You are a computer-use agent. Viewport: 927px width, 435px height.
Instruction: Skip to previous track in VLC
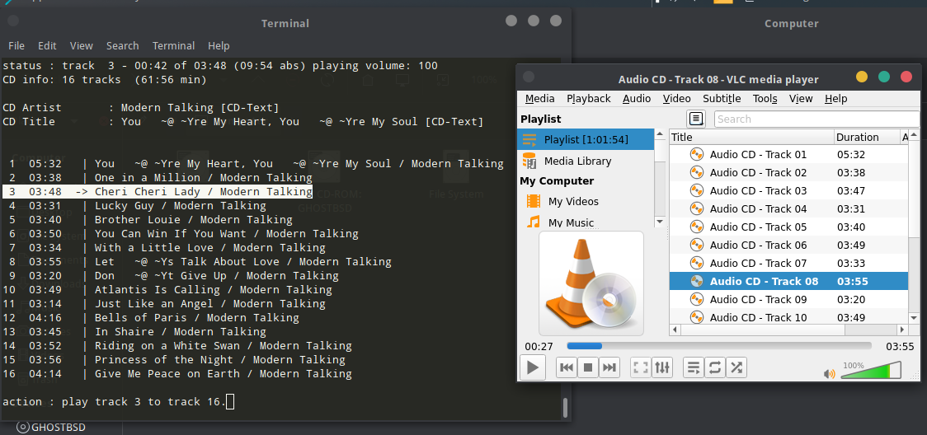[x=567, y=367]
